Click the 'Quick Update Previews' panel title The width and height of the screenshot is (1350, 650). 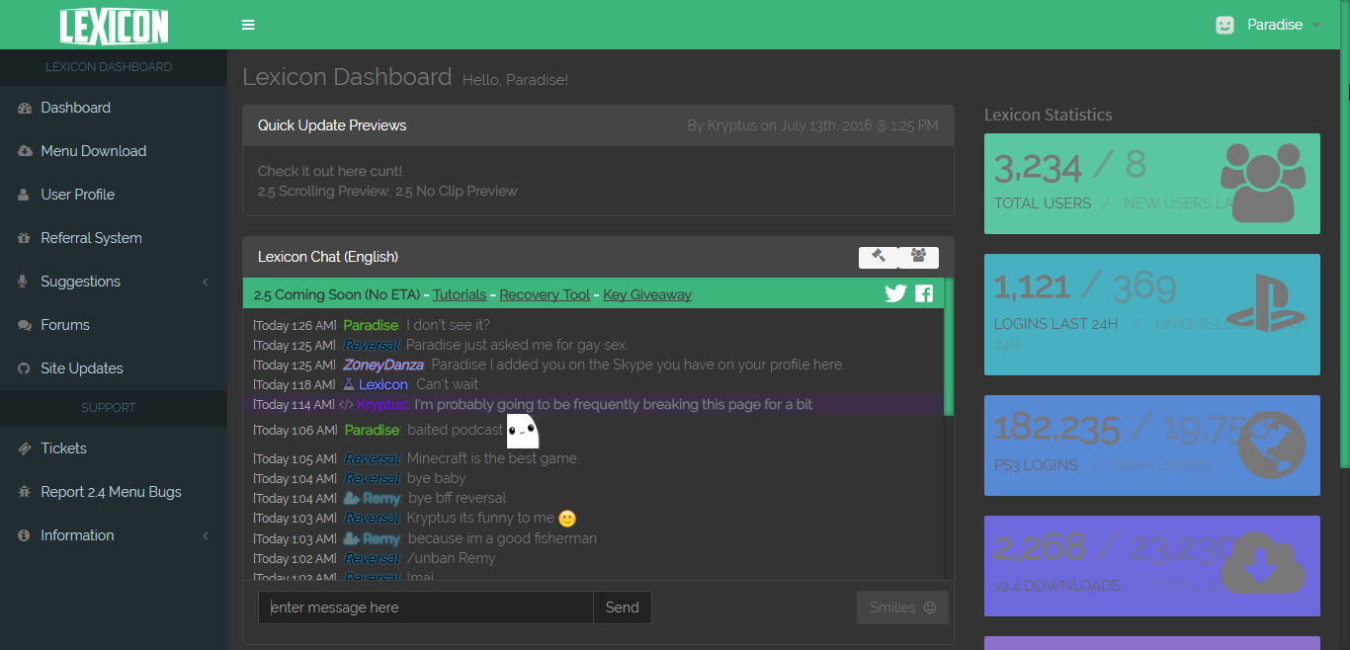coord(332,125)
